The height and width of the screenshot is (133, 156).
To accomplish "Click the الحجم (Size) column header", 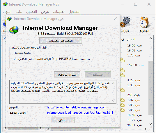I will pyautogui.click(x=131, y=39).
